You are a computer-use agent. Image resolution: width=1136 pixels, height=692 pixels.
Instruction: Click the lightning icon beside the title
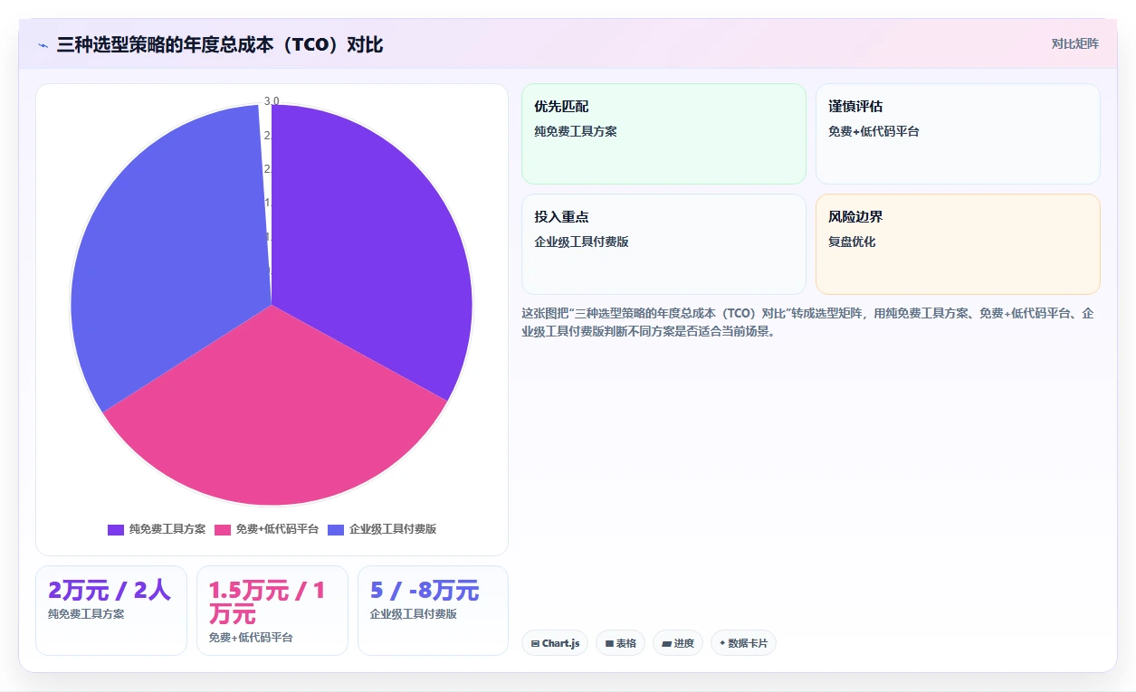coord(43,45)
